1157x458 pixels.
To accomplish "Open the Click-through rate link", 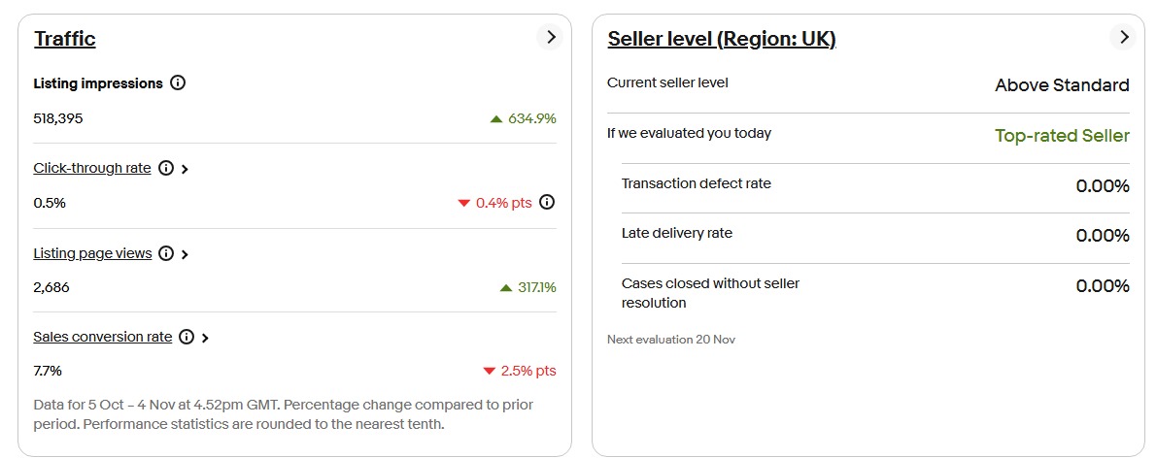I will tap(92, 168).
